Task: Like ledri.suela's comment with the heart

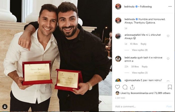Action: pyautogui.click(x=168, y=59)
